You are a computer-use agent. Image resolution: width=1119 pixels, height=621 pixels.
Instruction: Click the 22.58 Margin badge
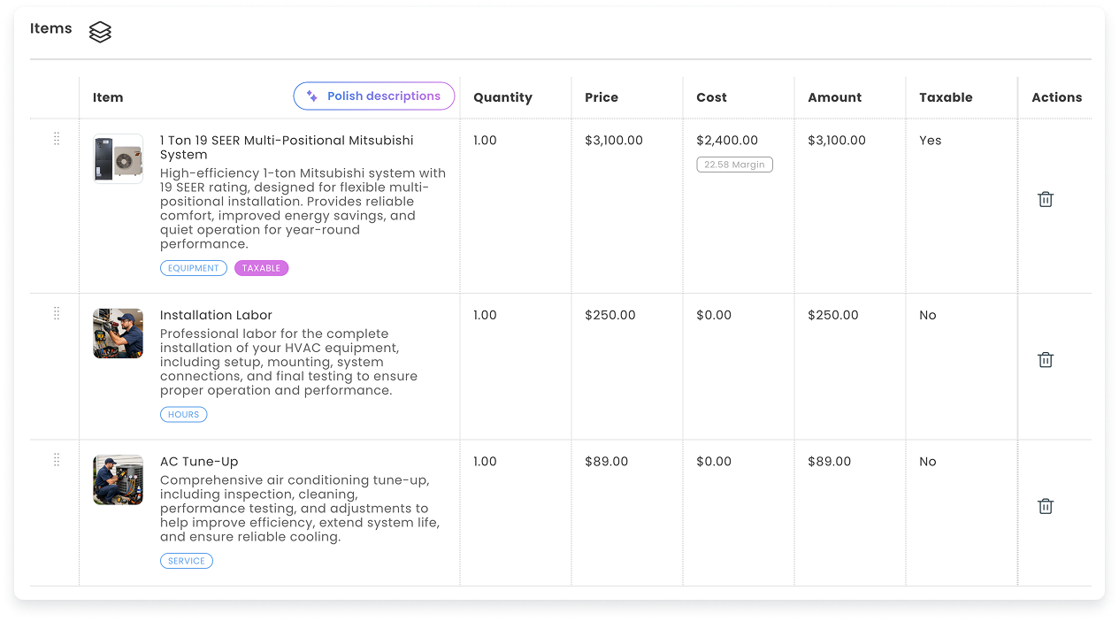[x=734, y=165]
